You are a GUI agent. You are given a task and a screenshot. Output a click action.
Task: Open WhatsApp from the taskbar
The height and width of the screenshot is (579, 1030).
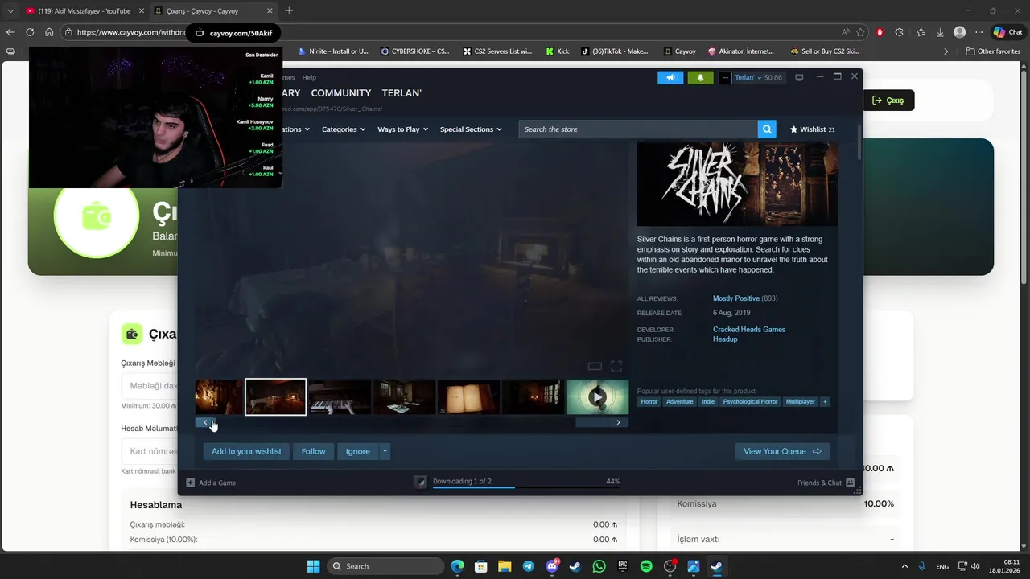click(599, 566)
